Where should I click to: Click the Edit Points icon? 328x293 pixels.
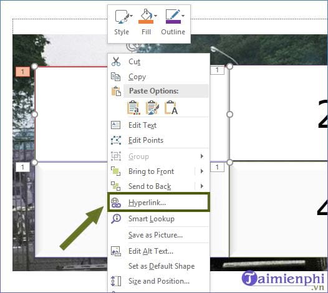(x=116, y=140)
